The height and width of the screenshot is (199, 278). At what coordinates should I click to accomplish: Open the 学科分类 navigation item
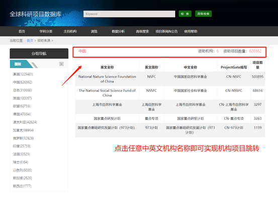point(46,32)
